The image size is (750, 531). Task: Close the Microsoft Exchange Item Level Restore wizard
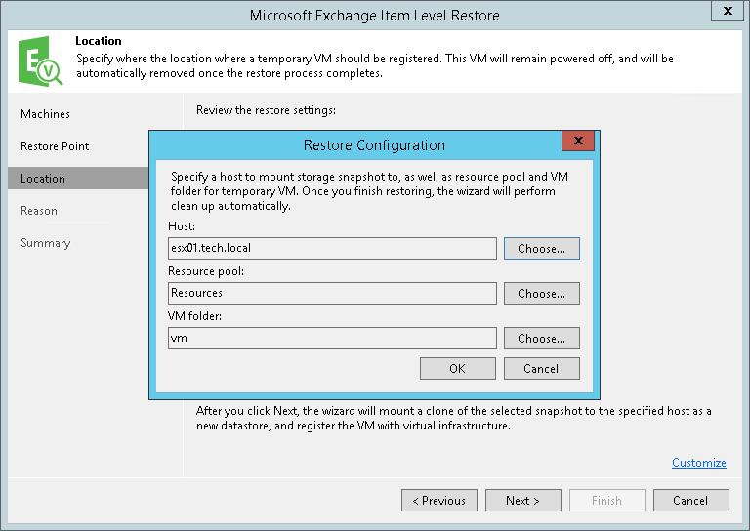pos(728,11)
